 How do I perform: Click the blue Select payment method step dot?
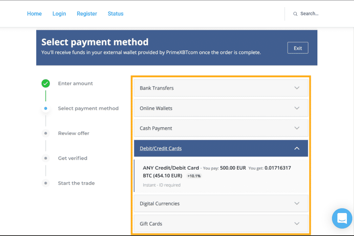(46, 109)
